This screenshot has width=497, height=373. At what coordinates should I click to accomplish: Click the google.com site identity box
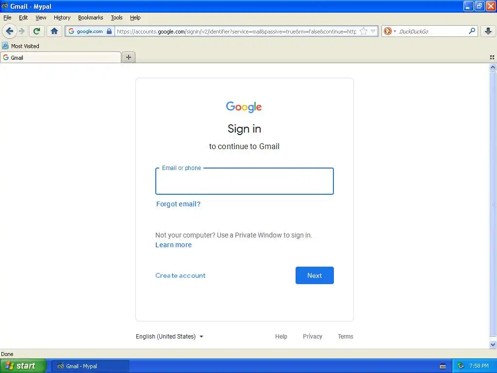click(x=90, y=31)
